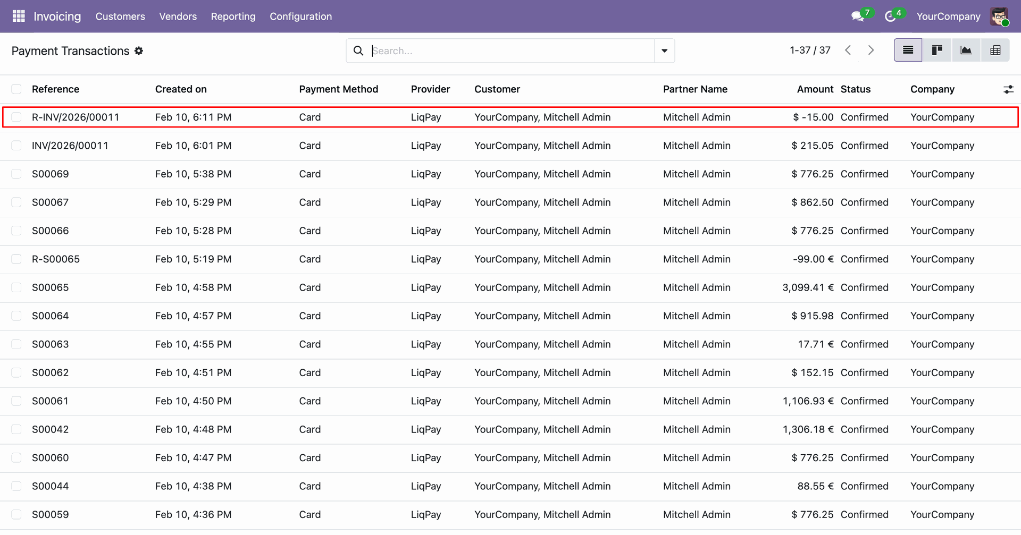Tick the checkbox for S00069
This screenshot has height=535, width=1021.
[x=16, y=174]
